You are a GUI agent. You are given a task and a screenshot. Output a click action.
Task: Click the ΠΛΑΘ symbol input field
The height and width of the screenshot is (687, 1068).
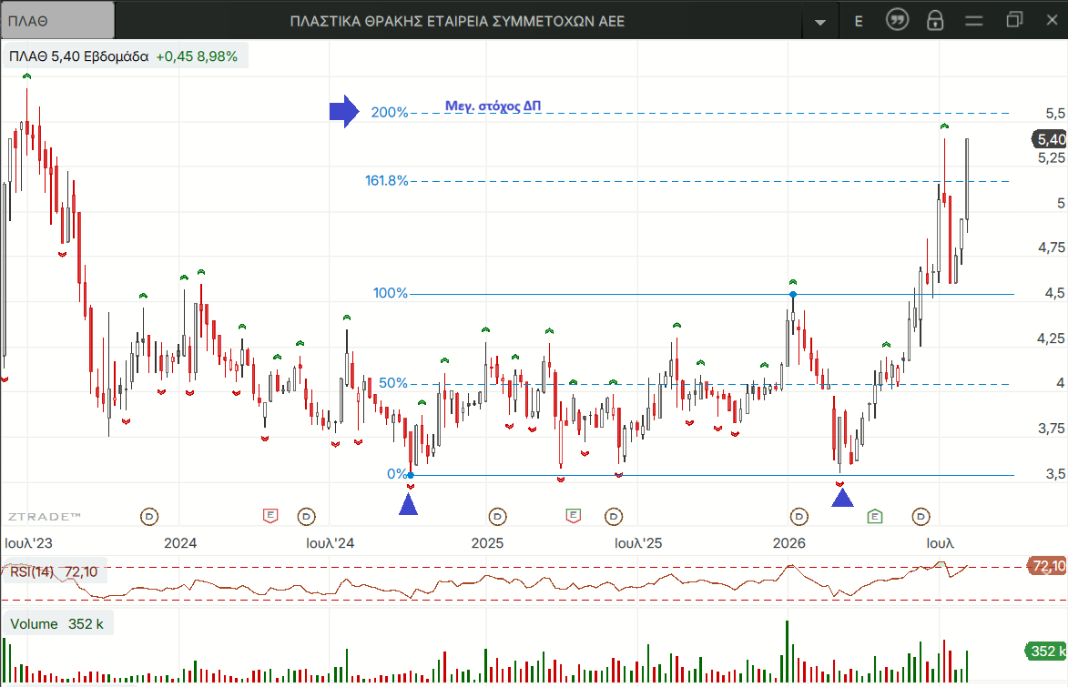coord(57,20)
